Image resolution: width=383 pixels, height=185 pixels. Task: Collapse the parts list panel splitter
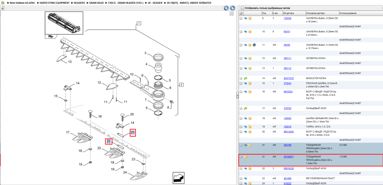[237, 95]
